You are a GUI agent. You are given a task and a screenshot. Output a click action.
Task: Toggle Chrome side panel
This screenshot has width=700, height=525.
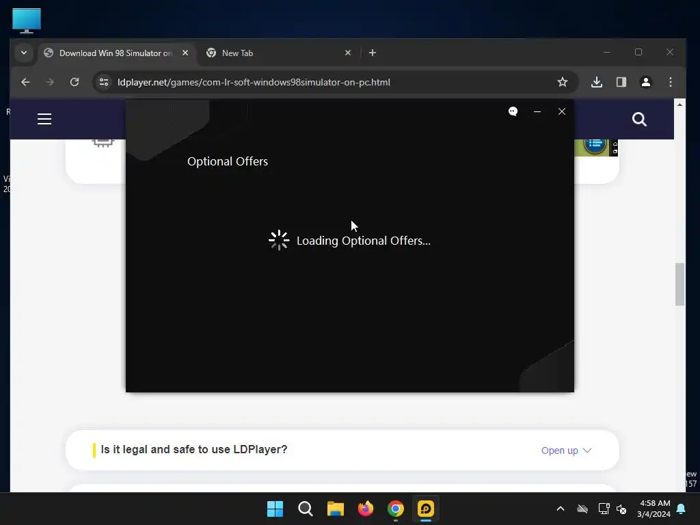tap(621, 82)
